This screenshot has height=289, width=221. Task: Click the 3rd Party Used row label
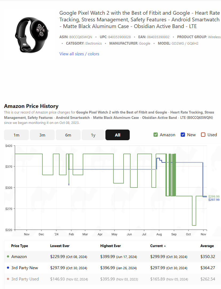click(x=25, y=279)
